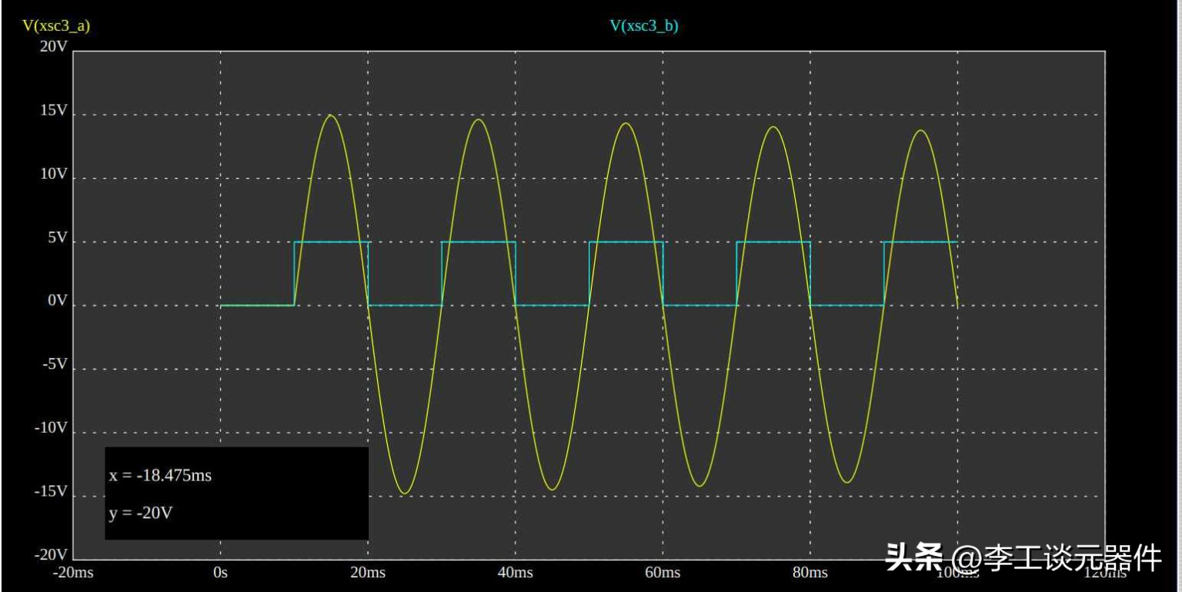The image size is (1182, 592).
Task: Click the -5V vertical axis label
Action: click(x=55, y=365)
